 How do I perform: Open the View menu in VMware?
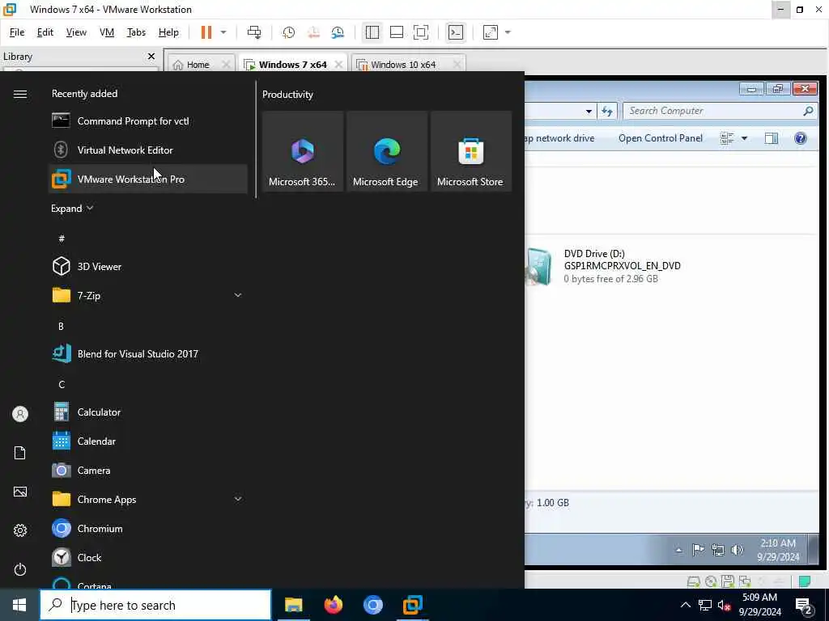click(x=76, y=32)
